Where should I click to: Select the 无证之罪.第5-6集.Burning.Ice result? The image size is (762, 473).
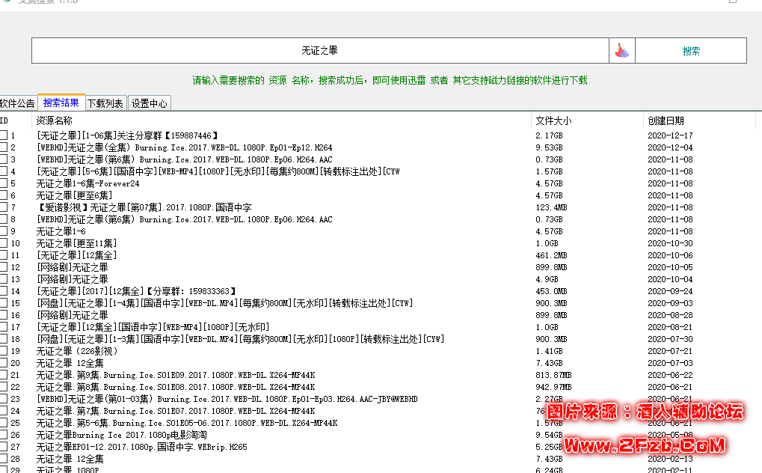(x=187, y=423)
